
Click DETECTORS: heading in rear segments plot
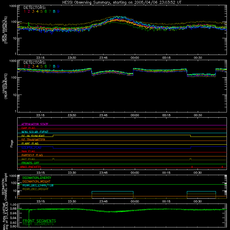(34, 62)
